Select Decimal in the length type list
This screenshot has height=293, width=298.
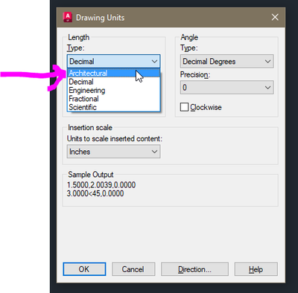click(114, 82)
